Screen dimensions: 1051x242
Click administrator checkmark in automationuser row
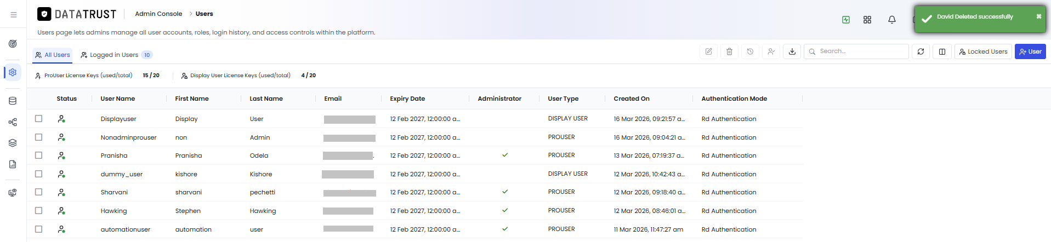(505, 229)
